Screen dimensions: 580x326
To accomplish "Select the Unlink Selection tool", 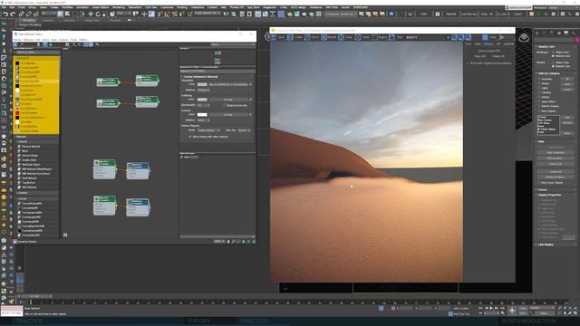I will (x=28, y=14).
